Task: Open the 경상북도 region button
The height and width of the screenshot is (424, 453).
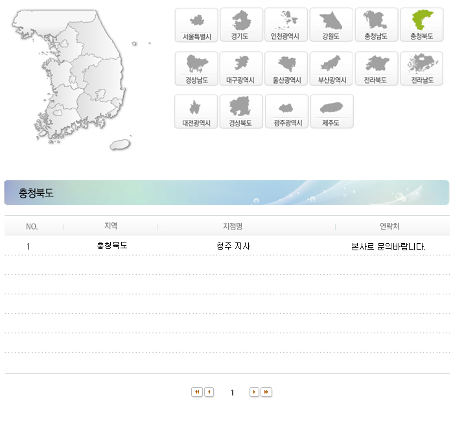Action: (241, 112)
